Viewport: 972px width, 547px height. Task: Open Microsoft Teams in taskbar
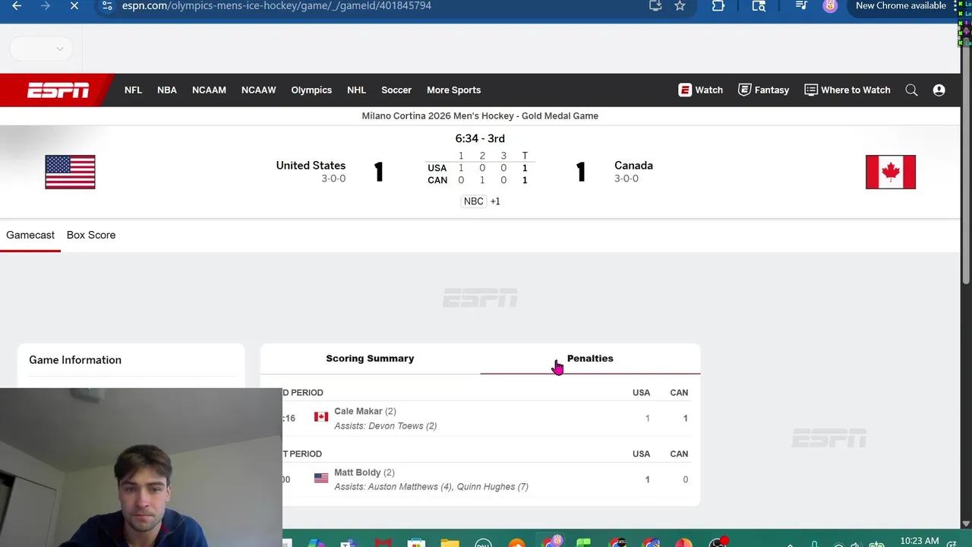pos(349,542)
